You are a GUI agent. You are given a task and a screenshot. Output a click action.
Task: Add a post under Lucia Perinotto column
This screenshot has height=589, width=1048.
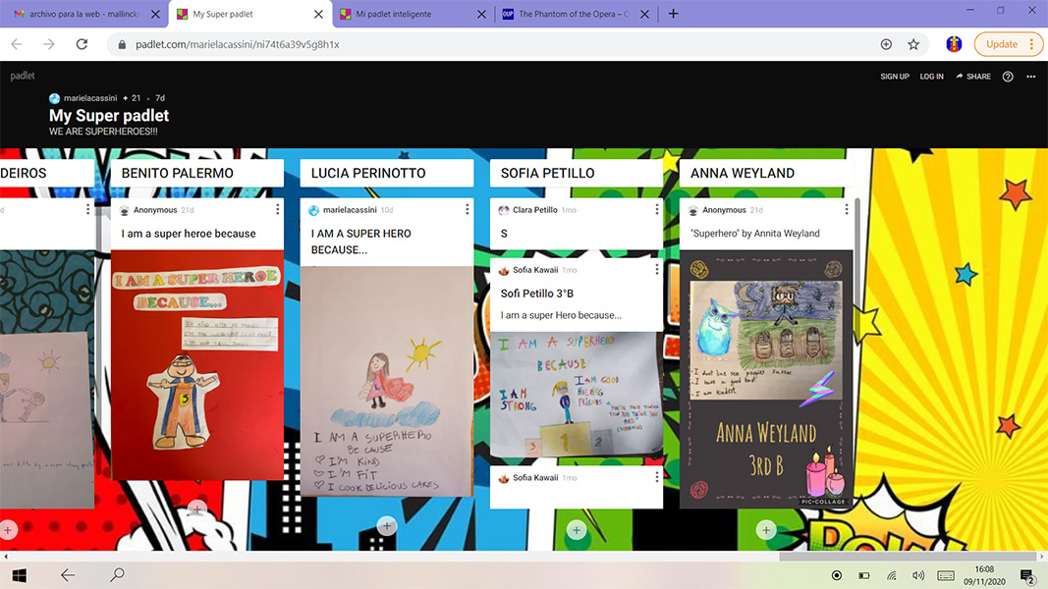[x=387, y=526]
